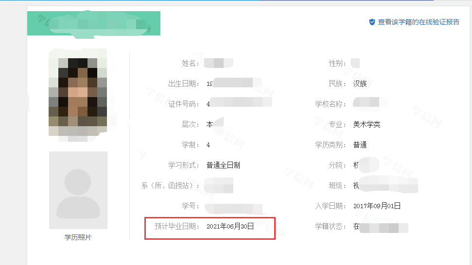The image size is (472, 265).
Task: Click the 学习形式 label
Action: click(x=184, y=165)
